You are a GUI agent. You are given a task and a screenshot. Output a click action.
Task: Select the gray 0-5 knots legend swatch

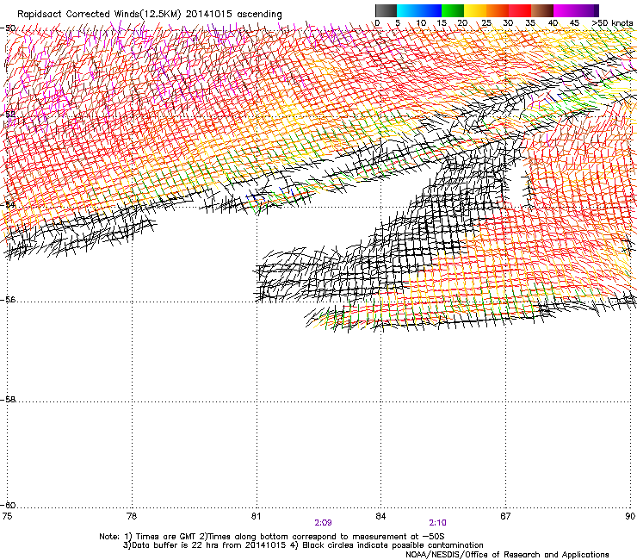[x=386, y=10]
